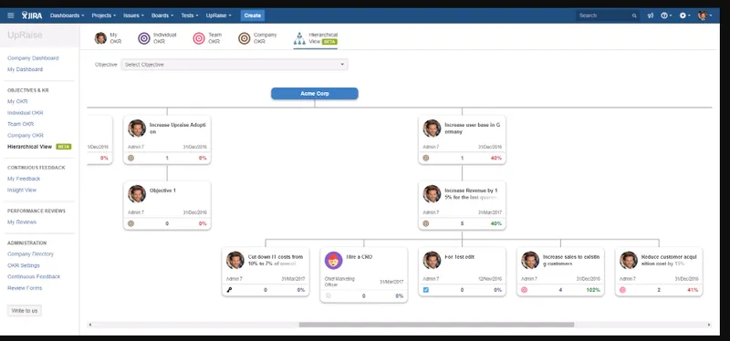Expand the Issues menu

point(133,15)
